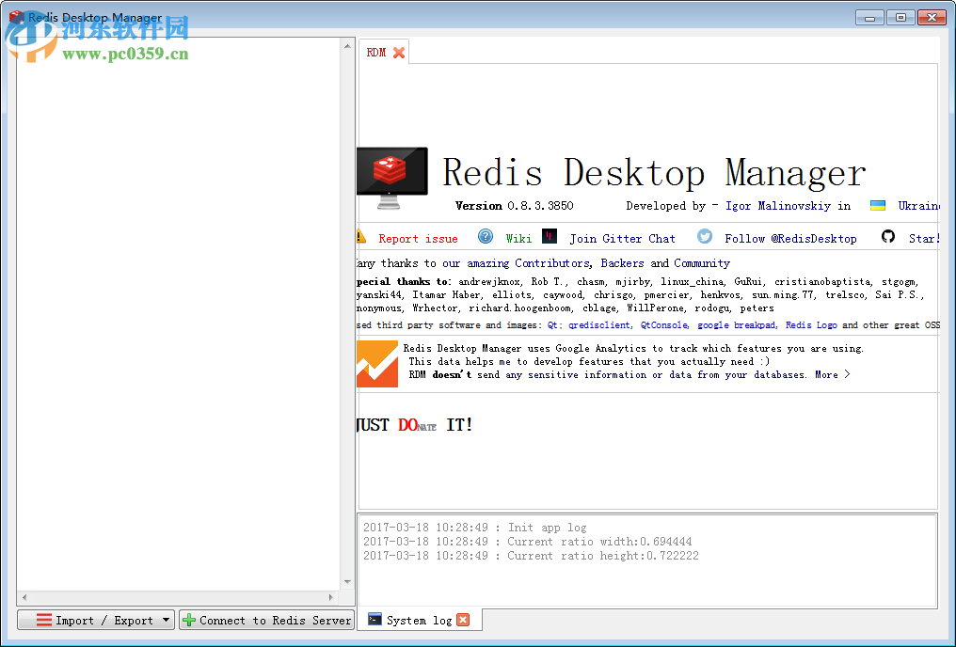956x647 pixels.
Task: Click the GitHub Octocat star icon
Action: point(888,237)
